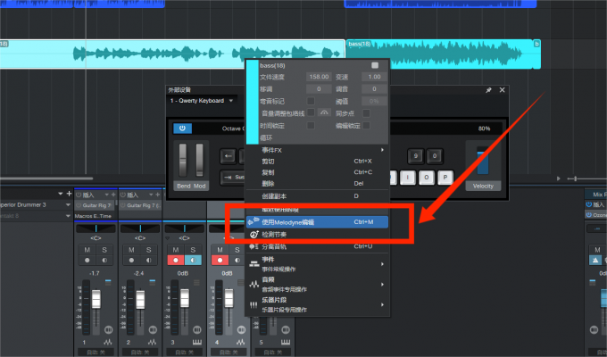Toggle monitor button on channel 3
Viewport: 607px width, 357px height.
pos(193,261)
